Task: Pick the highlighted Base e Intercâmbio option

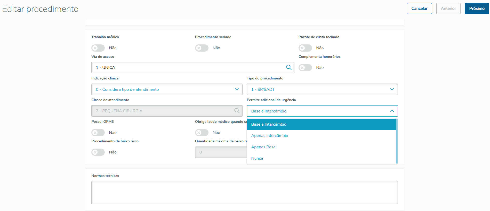Action: 269,124
